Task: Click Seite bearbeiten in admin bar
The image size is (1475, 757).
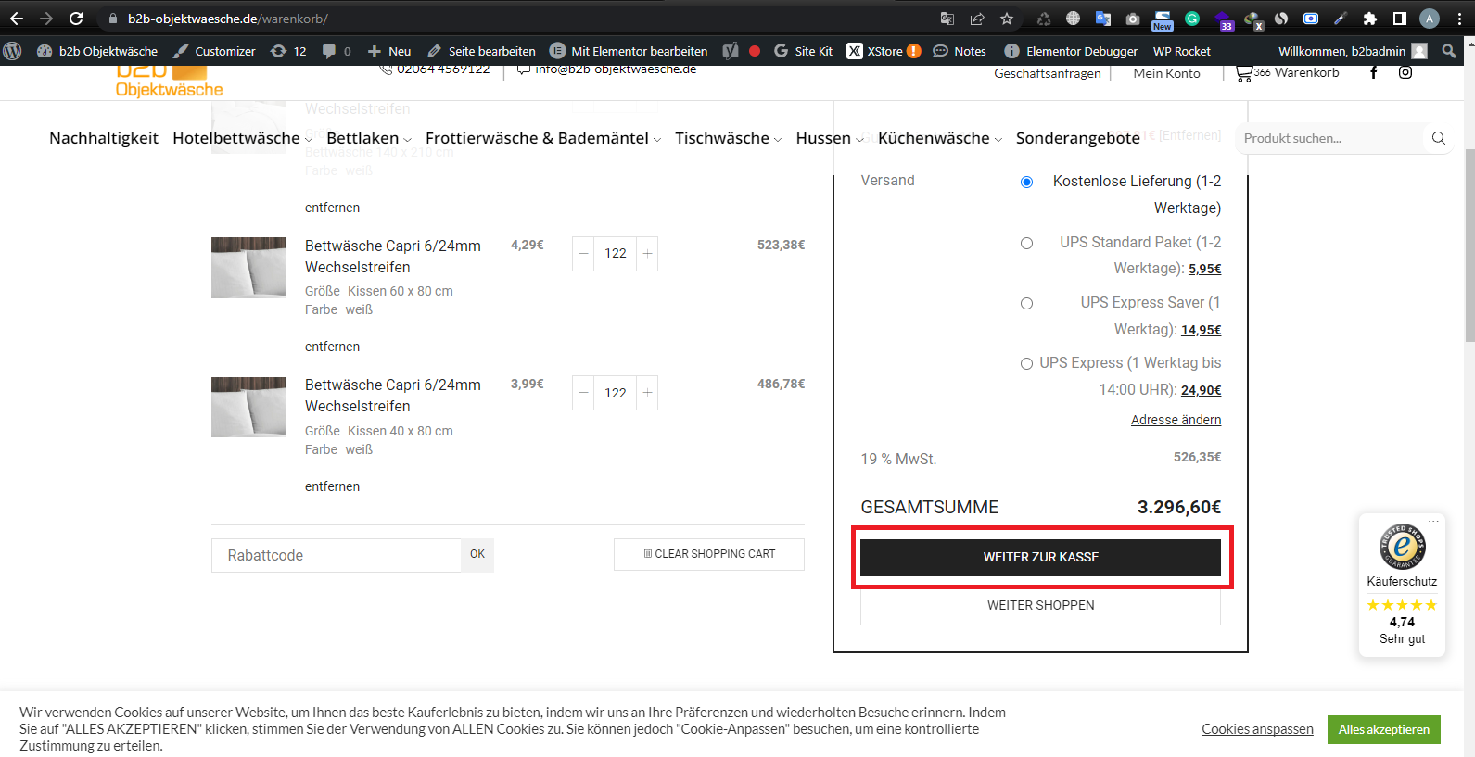Action: (x=481, y=51)
